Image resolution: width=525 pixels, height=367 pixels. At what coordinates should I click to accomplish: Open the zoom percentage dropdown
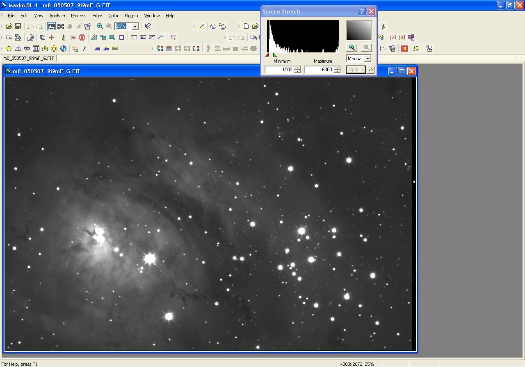pyautogui.click(x=135, y=26)
